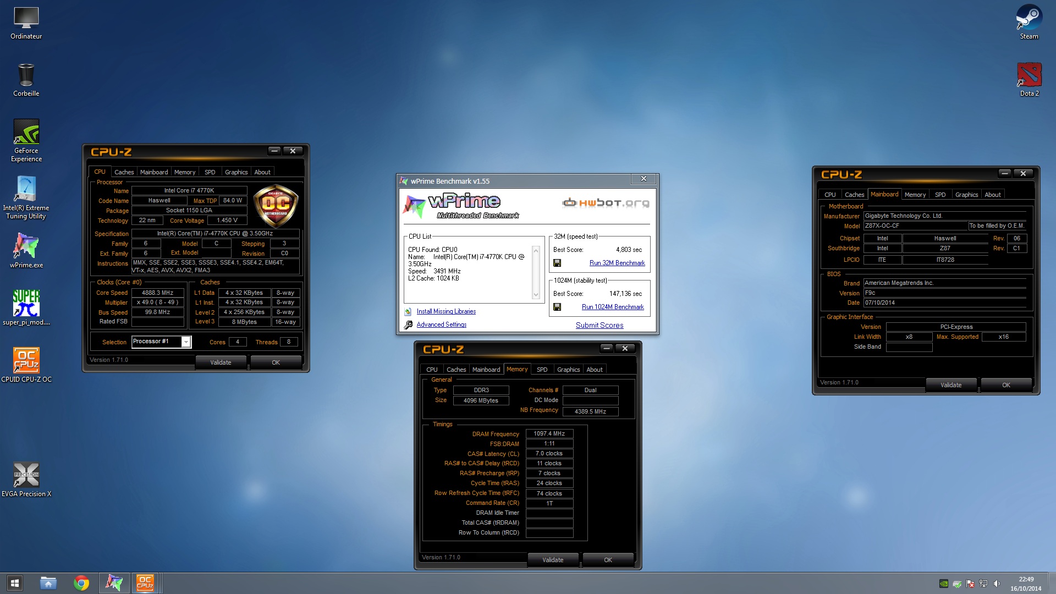
Task: Click the BIOS version value F9c
Action: click(944, 293)
